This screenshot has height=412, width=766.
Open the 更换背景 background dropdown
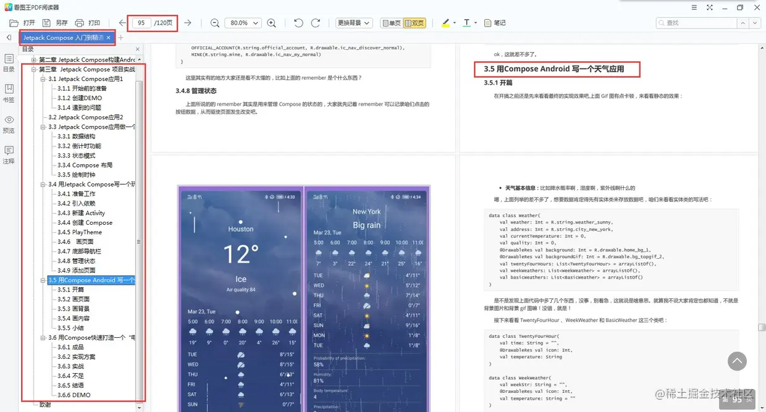[354, 23]
